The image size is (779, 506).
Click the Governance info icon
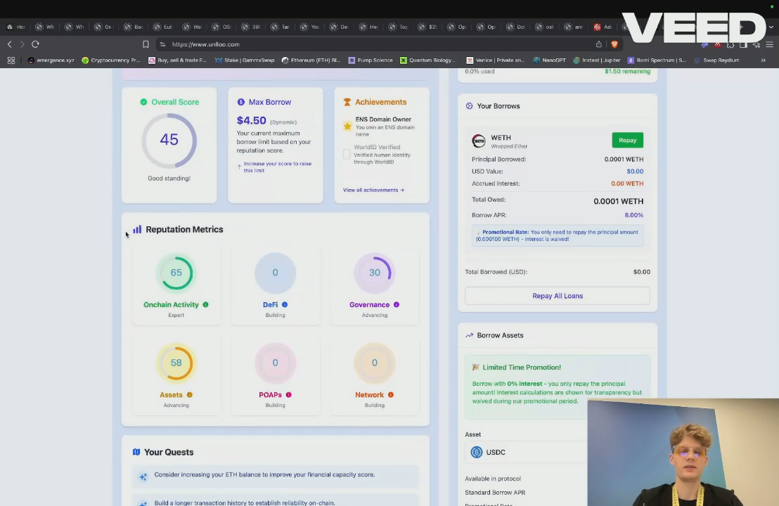(x=397, y=304)
